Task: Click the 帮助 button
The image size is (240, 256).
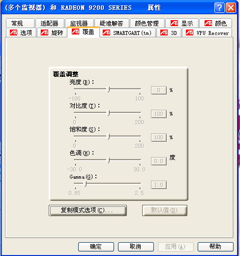Action: pyautogui.click(x=215, y=247)
